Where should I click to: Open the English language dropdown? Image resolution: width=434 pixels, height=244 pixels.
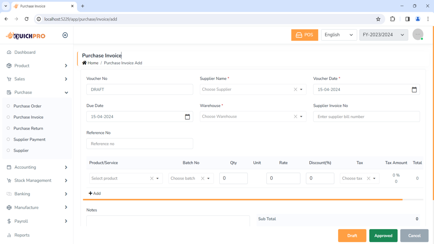click(339, 35)
